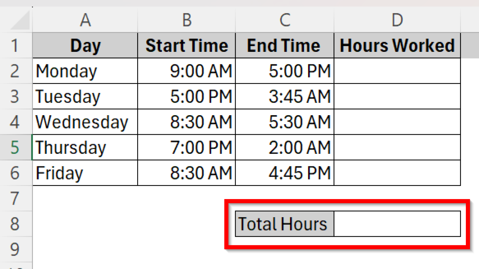Select Wednesday's end time of 5:30 AM
This screenshot has height=269, width=479.
point(284,122)
